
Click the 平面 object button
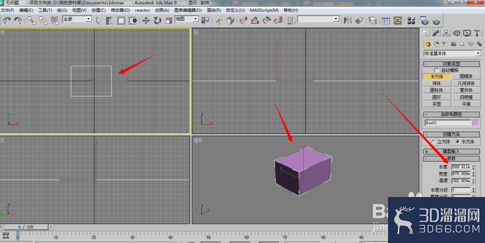pyautogui.click(x=466, y=104)
